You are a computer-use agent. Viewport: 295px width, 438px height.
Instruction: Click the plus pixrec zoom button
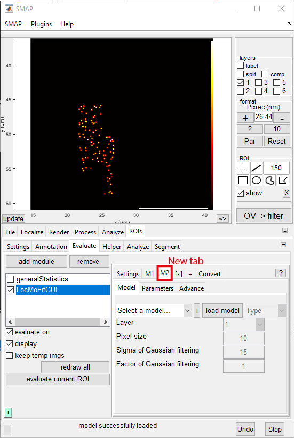click(x=245, y=118)
